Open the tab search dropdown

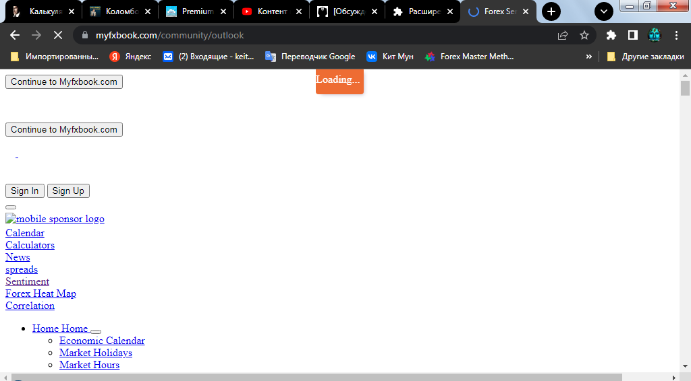click(604, 11)
